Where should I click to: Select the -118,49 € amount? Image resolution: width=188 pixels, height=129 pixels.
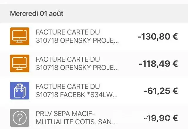click(158, 63)
